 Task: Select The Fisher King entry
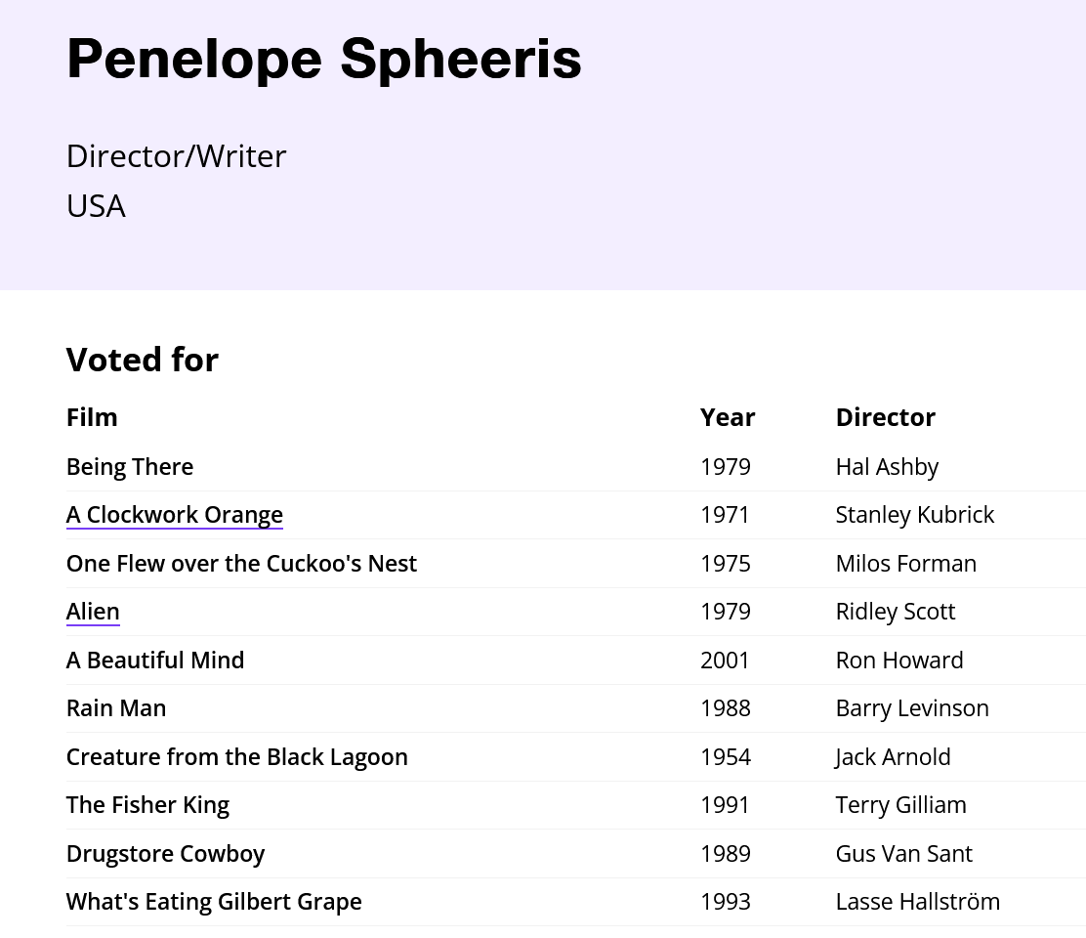pos(147,805)
